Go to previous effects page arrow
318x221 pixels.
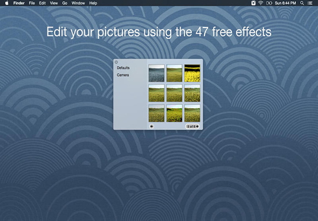tap(151, 126)
